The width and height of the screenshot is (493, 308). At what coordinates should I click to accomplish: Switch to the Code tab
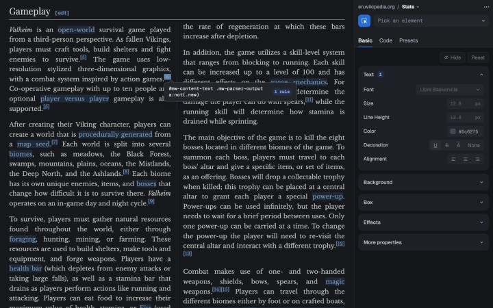pyautogui.click(x=385, y=40)
